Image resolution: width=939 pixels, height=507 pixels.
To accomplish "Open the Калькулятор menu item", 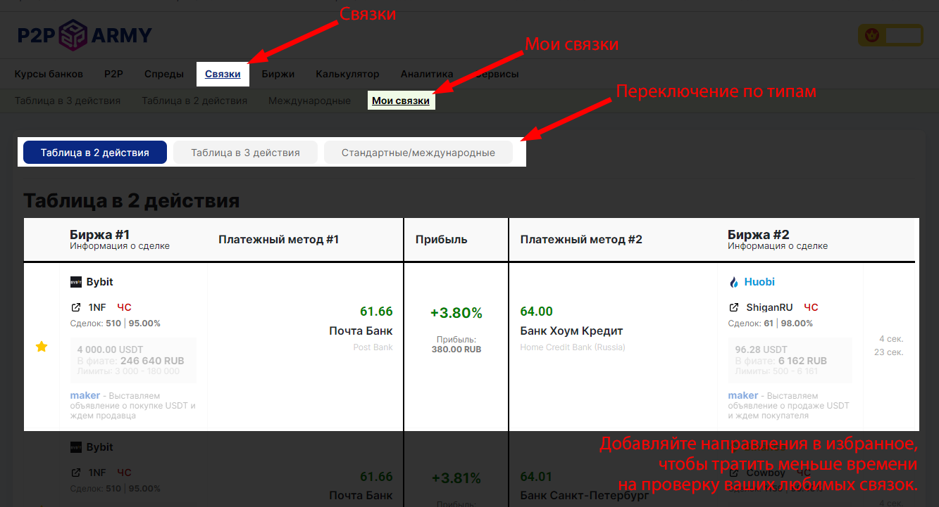I will pyautogui.click(x=347, y=74).
